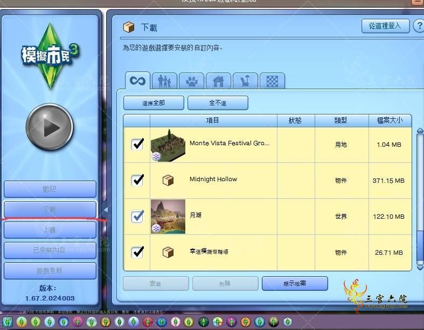Select the Monte Vista Festival Gro... item name
Screen dimensions: 424x330
coord(230,143)
